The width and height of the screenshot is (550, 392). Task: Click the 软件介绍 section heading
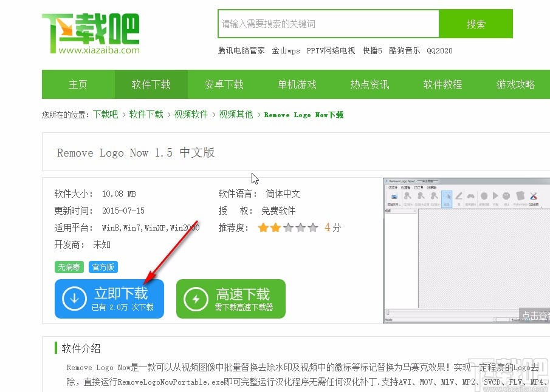click(81, 348)
